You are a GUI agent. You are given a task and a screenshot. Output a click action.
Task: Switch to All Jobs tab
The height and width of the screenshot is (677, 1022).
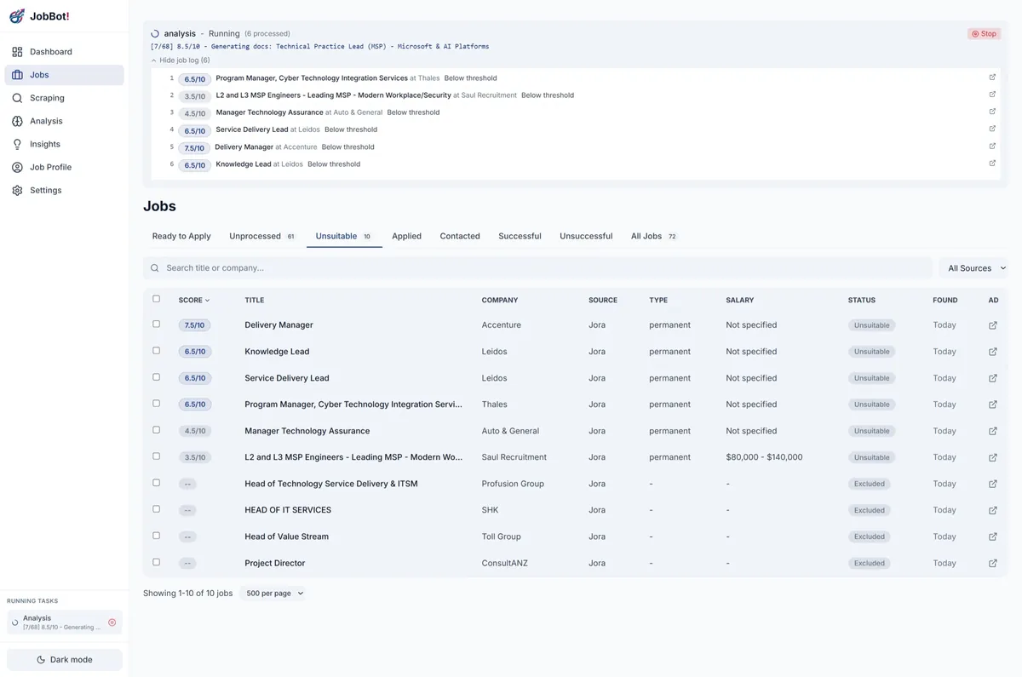[654, 236]
